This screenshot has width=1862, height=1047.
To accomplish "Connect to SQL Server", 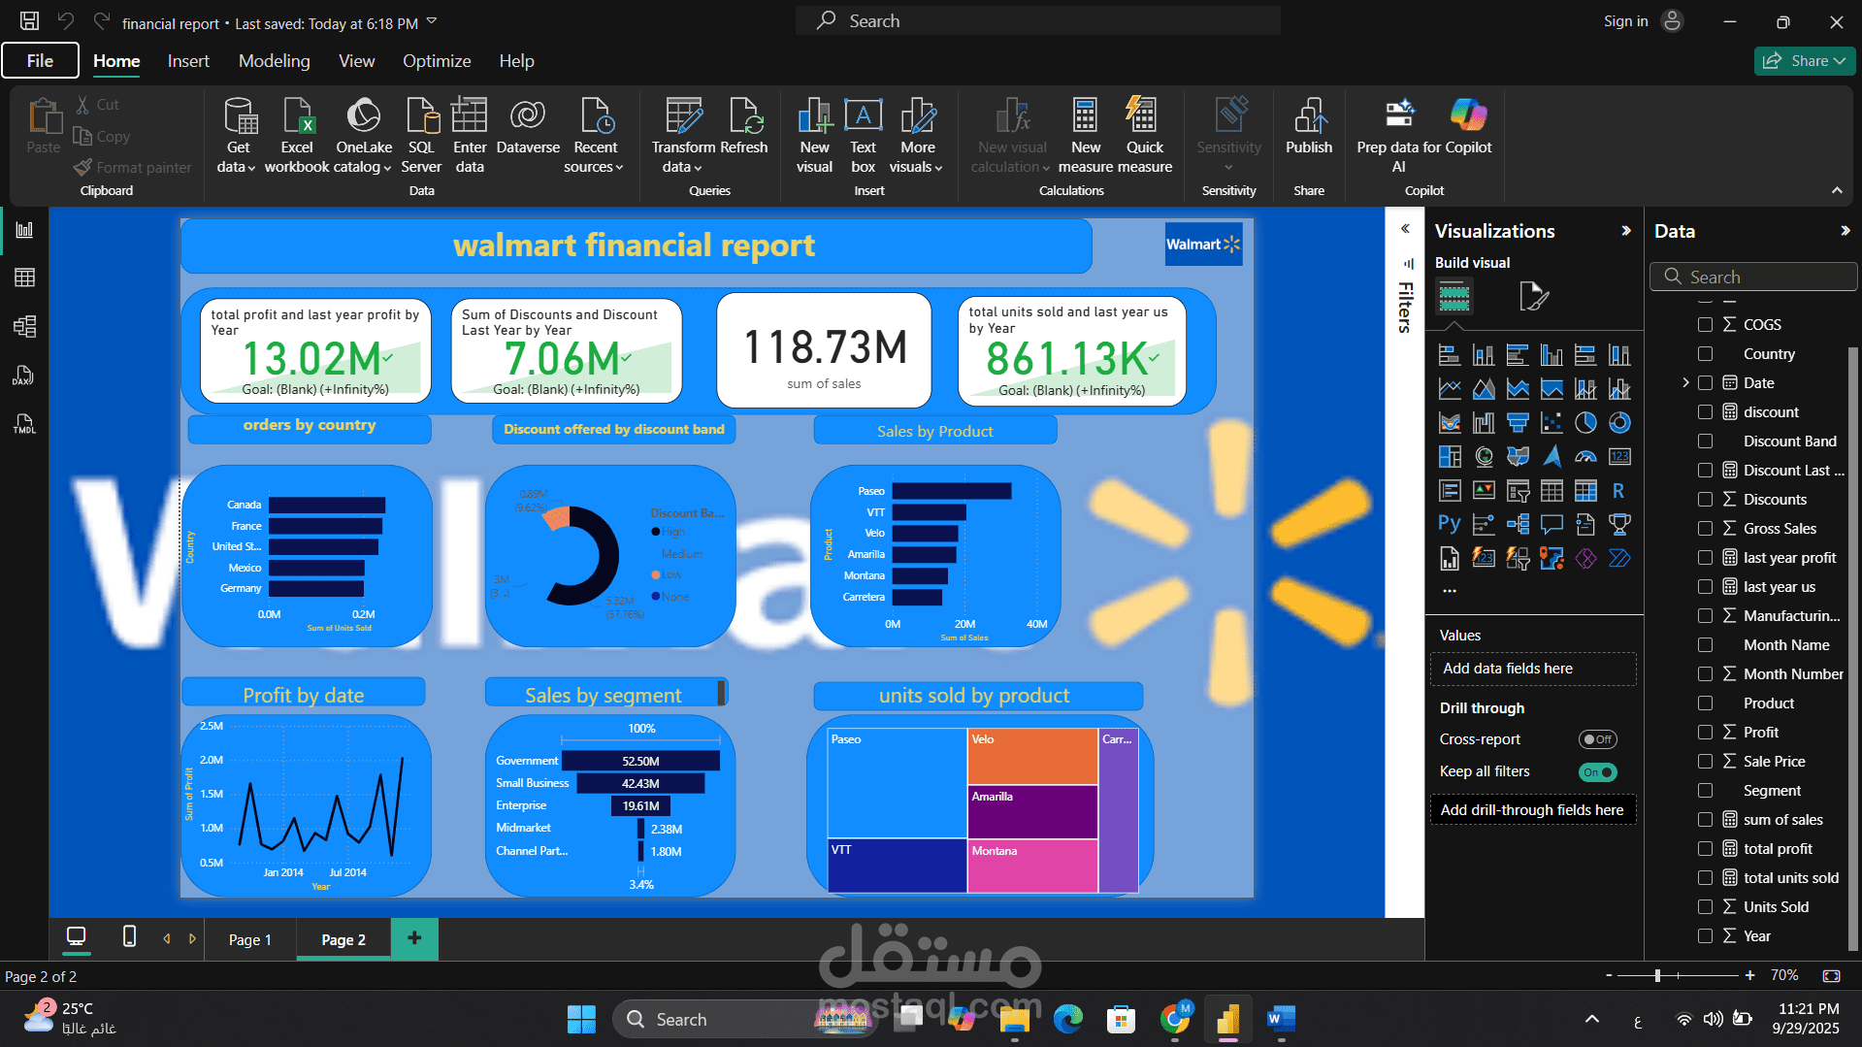I will (421, 135).
